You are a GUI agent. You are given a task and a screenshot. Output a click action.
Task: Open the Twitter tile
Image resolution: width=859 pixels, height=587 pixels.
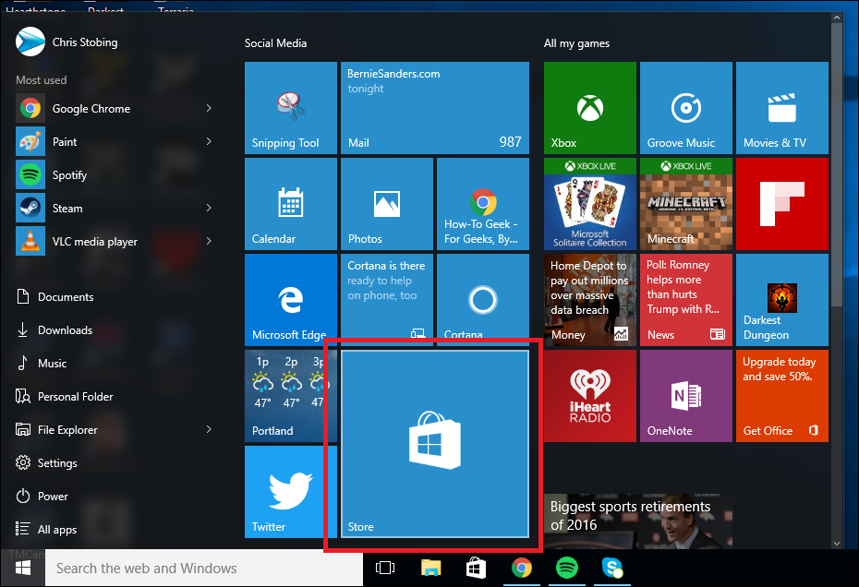284,492
